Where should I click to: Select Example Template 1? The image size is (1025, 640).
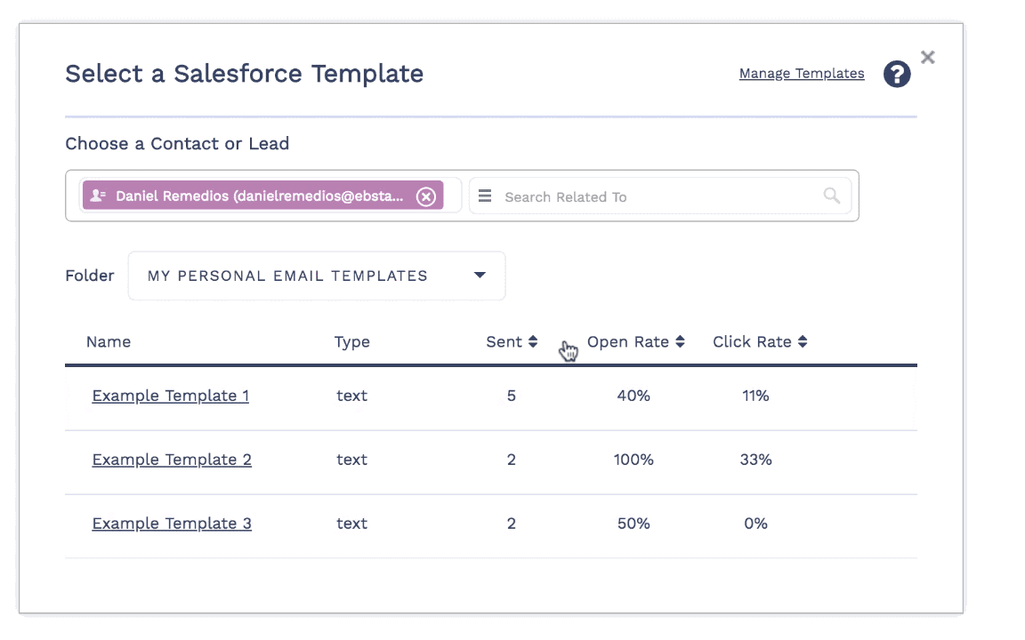[x=170, y=396]
